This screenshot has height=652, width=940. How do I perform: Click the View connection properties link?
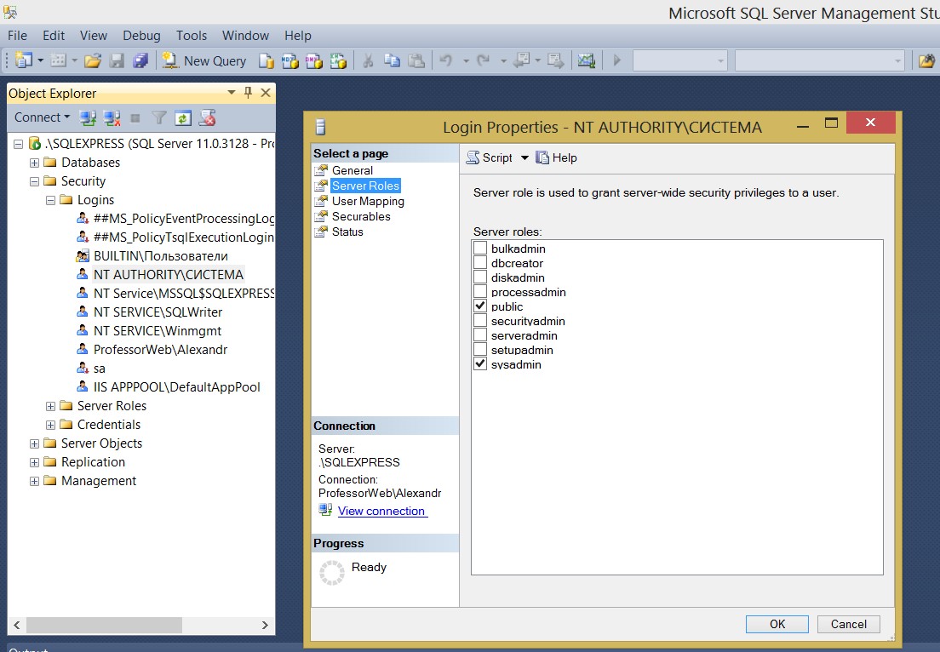(381, 512)
